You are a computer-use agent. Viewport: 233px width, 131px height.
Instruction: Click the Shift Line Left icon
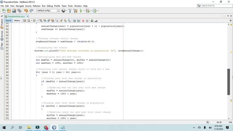74,21
